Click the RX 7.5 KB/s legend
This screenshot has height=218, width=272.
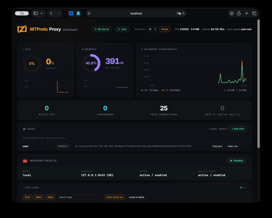[150, 90]
